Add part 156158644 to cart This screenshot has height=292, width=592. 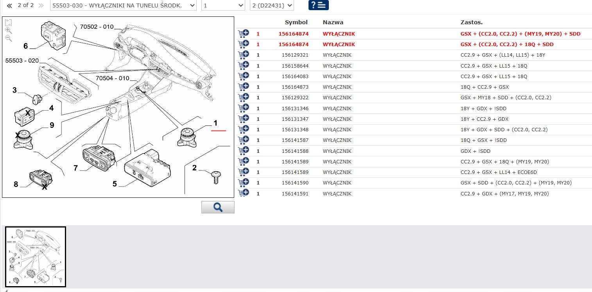(243, 65)
